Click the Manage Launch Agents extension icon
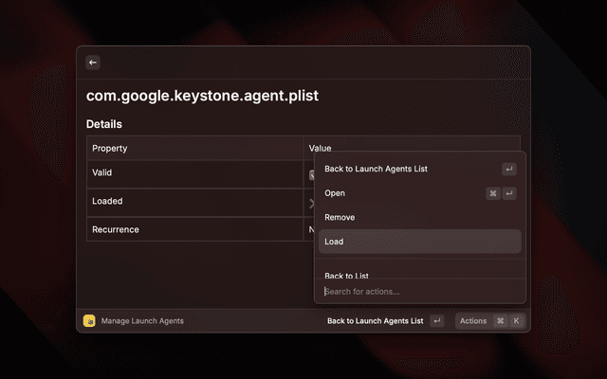Image resolution: width=607 pixels, height=379 pixels. (x=89, y=321)
